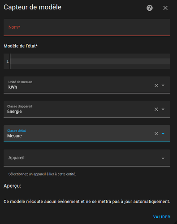Close the Capteur de modèle dialog
This screenshot has width=177, height=224.
[165, 8]
